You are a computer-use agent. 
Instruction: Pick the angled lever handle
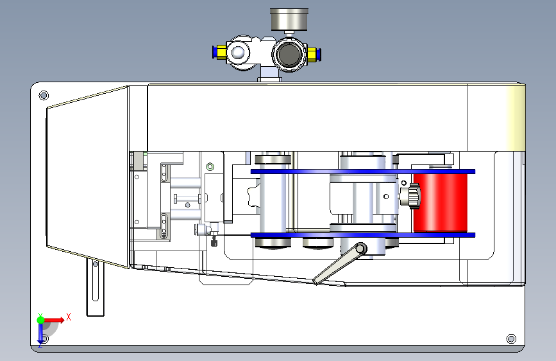[340, 263]
